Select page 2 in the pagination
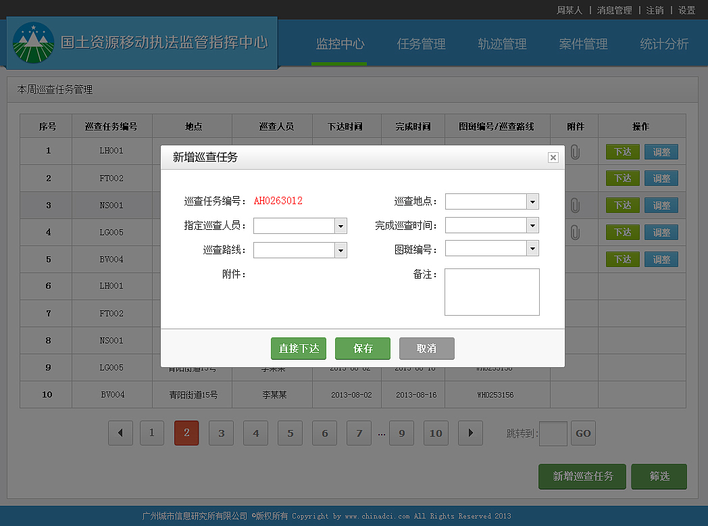The width and height of the screenshot is (708, 526). [186, 433]
